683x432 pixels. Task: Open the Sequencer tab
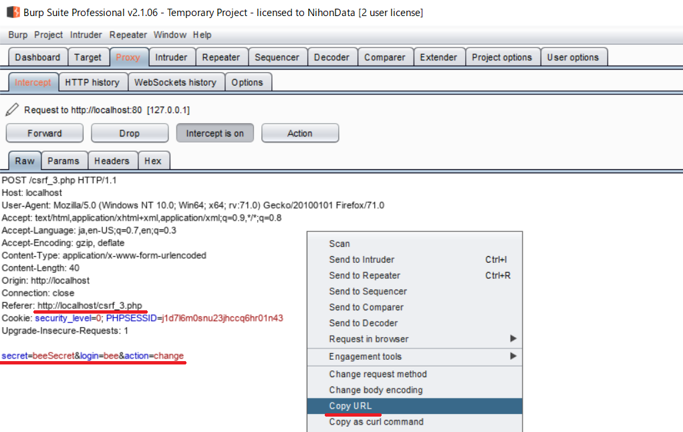coord(277,57)
